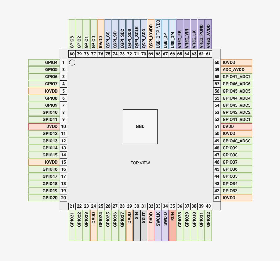Select the USB_OTP_VDD pin label

158,34
